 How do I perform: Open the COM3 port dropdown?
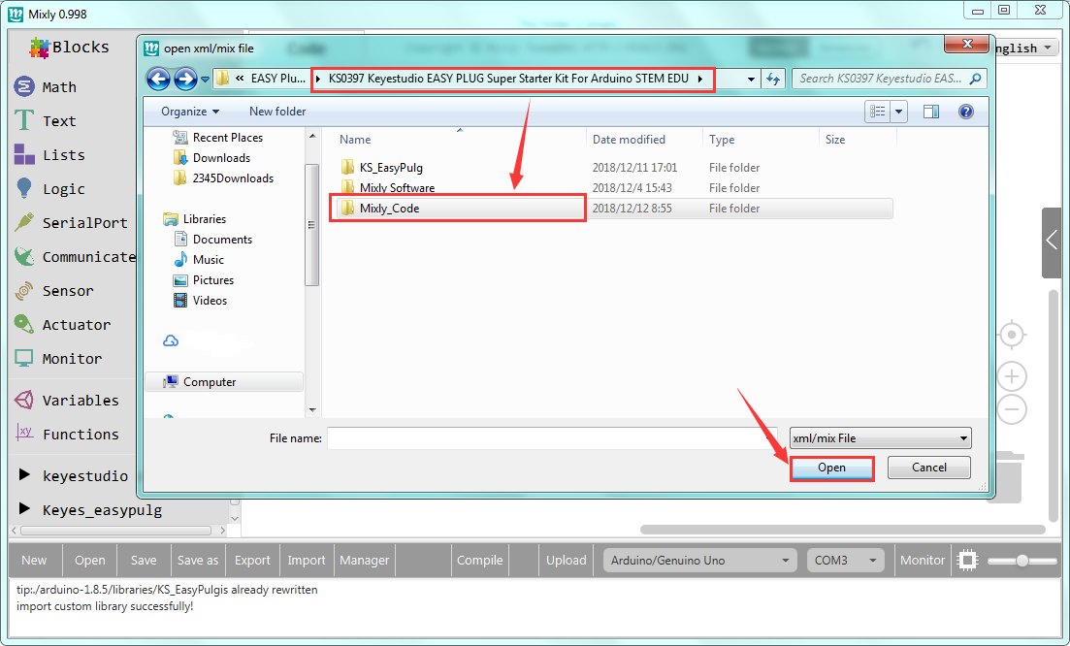click(845, 561)
